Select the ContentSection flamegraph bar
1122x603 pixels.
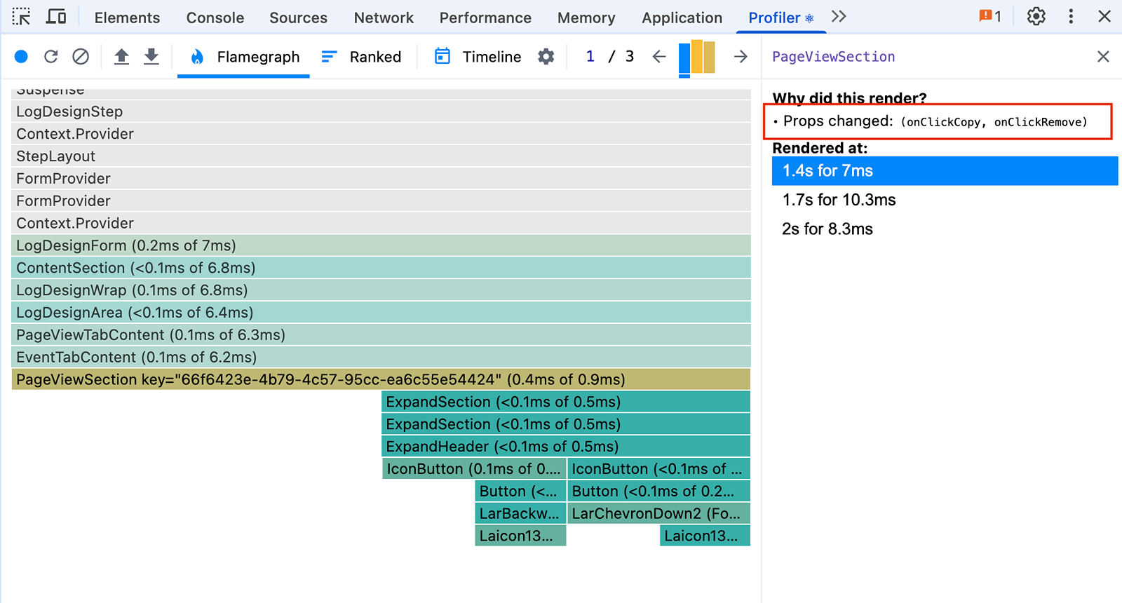coord(381,268)
